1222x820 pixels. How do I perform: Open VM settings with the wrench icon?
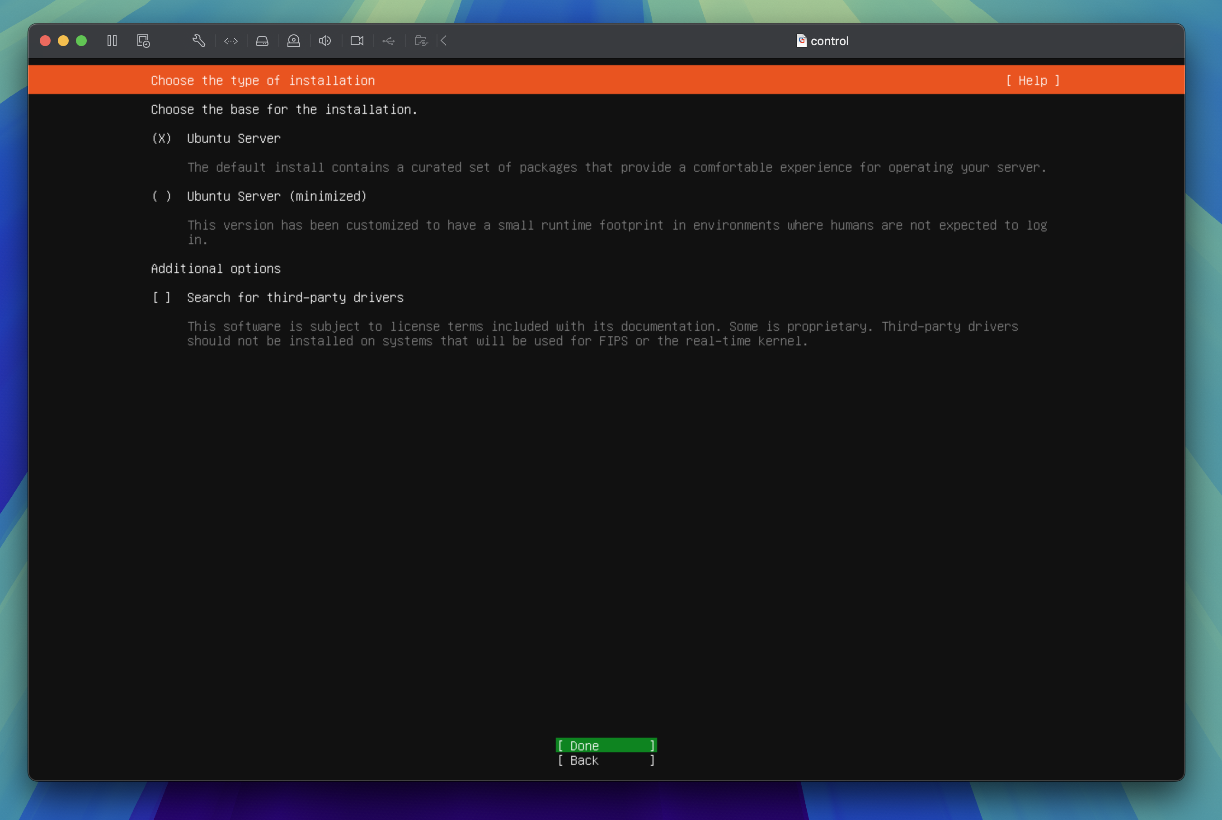click(x=198, y=41)
